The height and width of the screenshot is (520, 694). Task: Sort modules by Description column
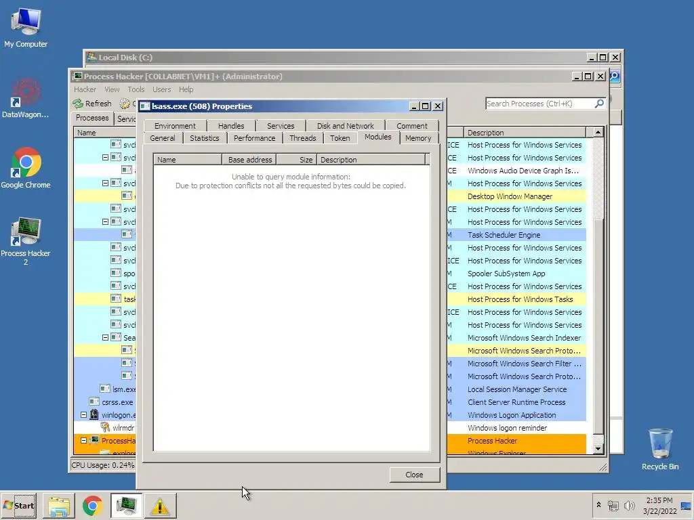coord(371,160)
